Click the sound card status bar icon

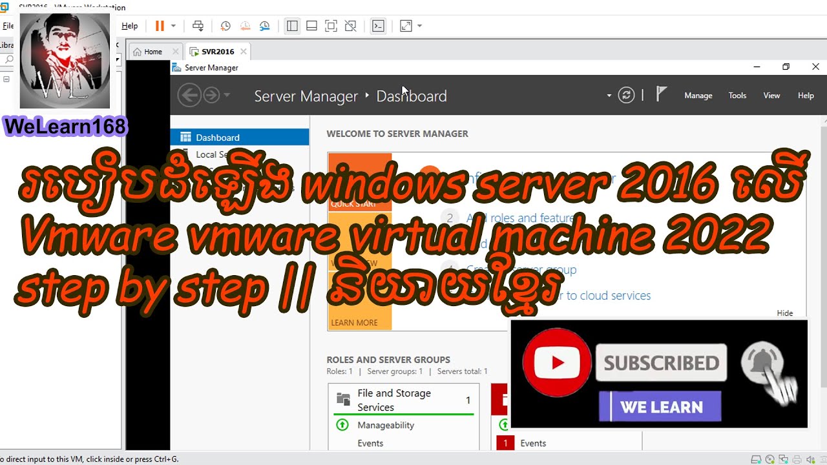pyautogui.click(x=812, y=459)
